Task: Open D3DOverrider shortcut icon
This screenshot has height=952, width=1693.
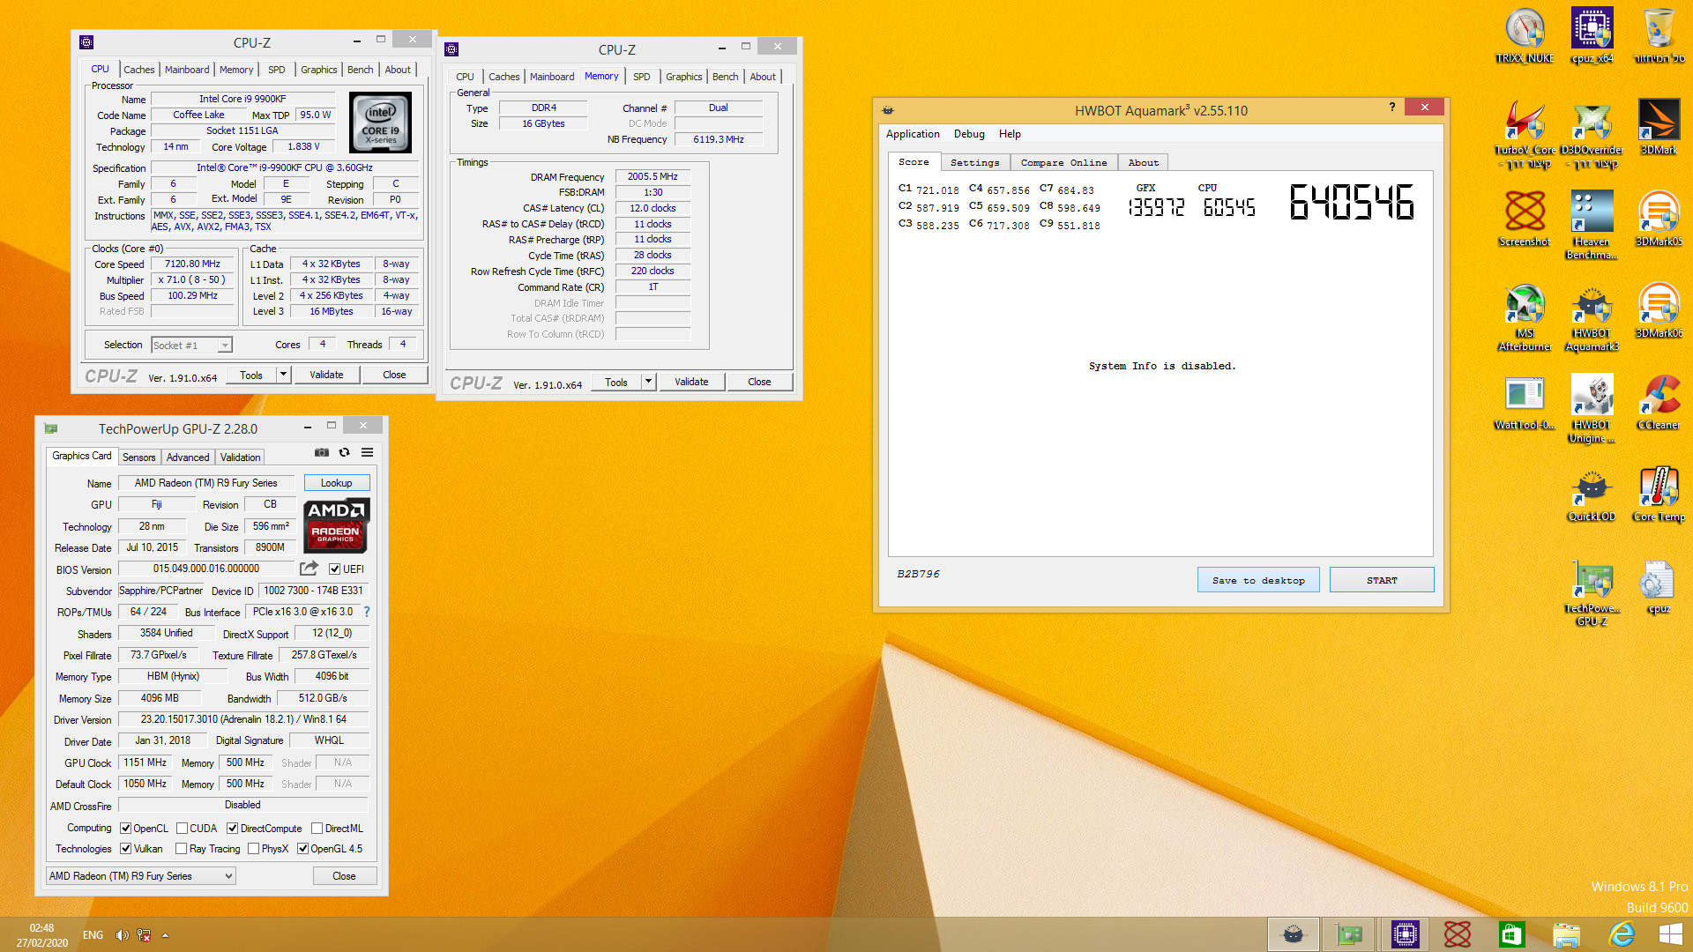Action: point(1592,134)
